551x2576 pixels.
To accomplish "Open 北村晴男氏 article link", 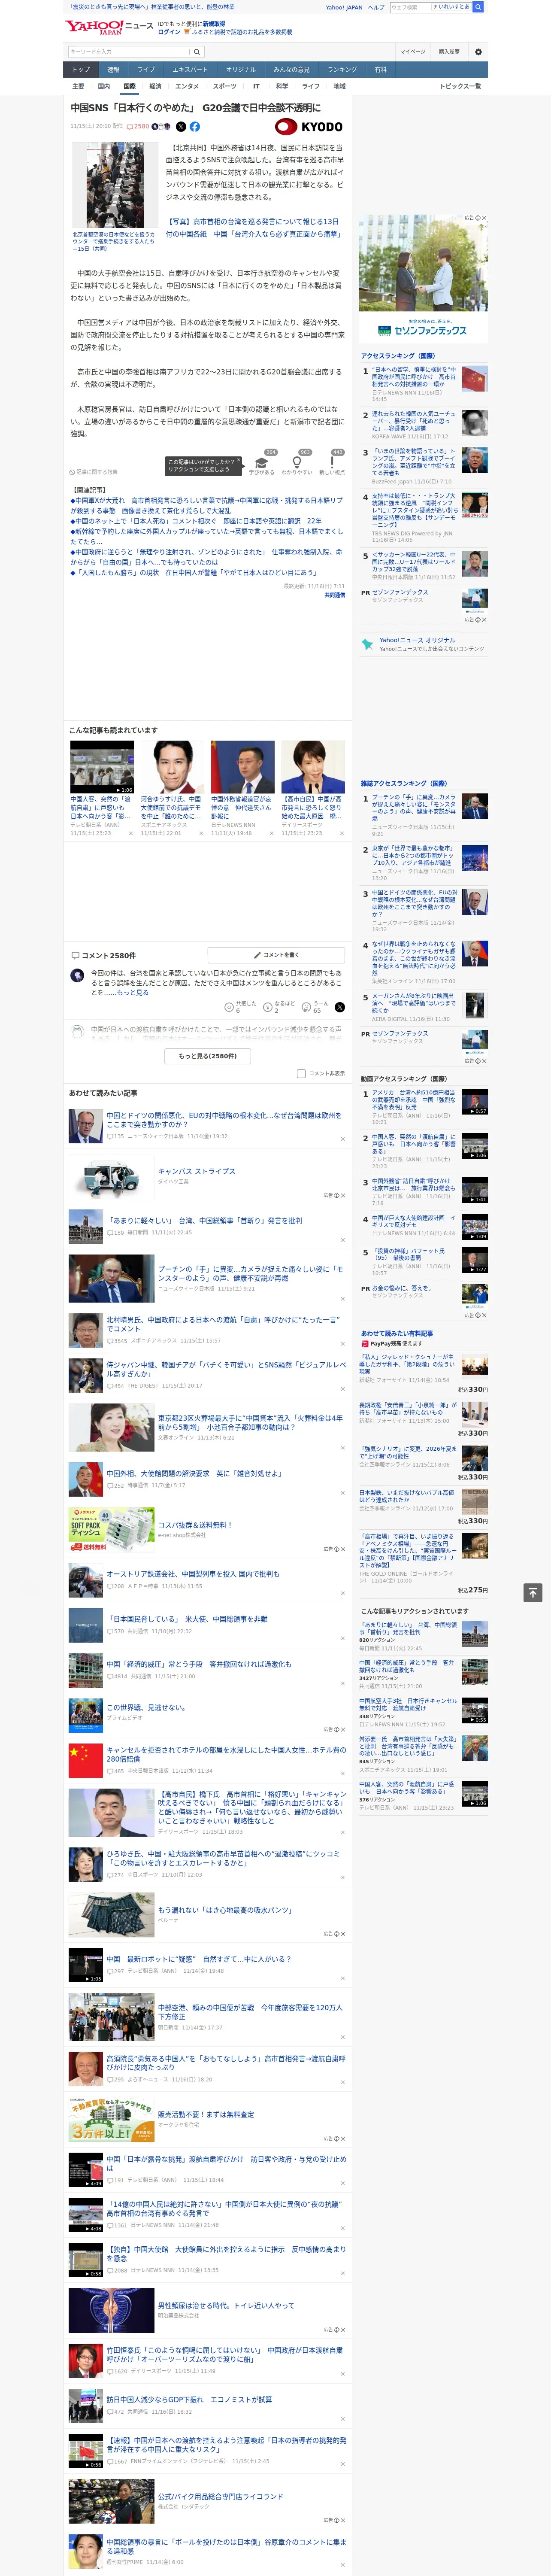I will (223, 1324).
